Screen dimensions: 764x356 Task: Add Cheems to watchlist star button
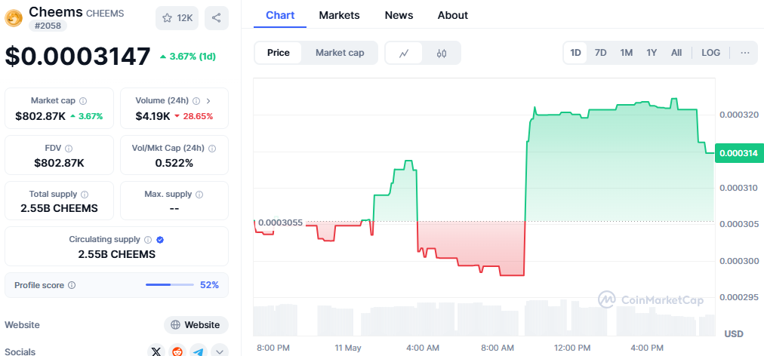(177, 18)
